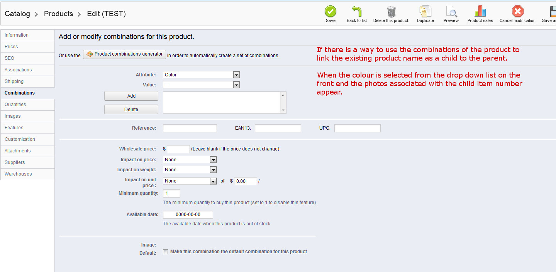Click the Reference input field

(x=190, y=128)
